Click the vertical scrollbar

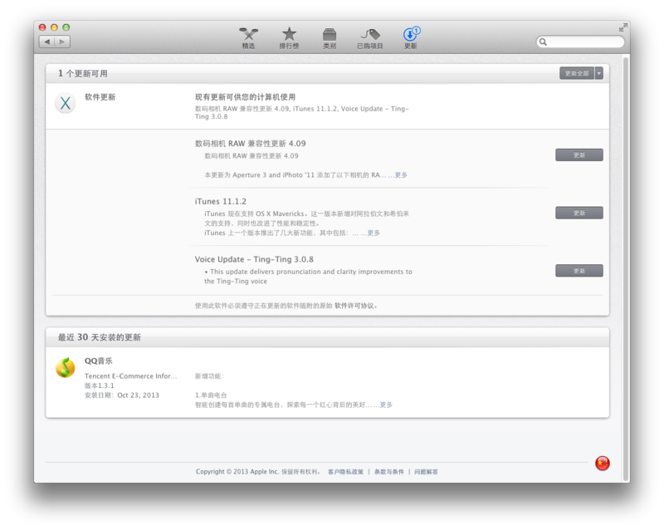pyautogui.click(x=626, y=269)
